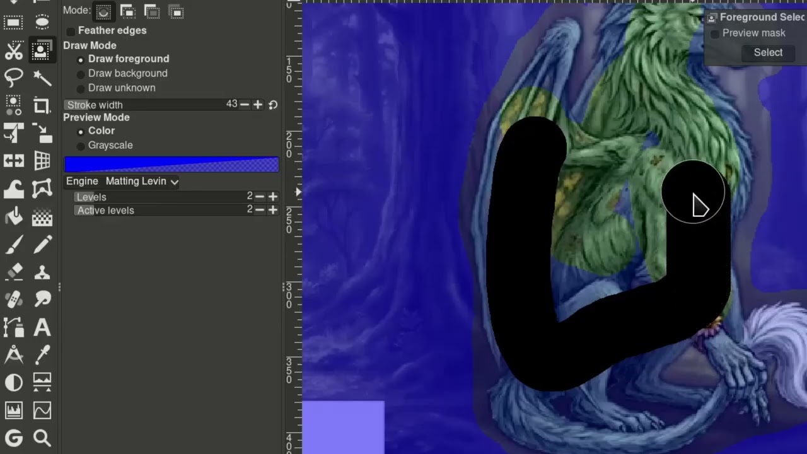Select the Color Picker eyedropper tool
807x454 pixels.
click(42, 355)
